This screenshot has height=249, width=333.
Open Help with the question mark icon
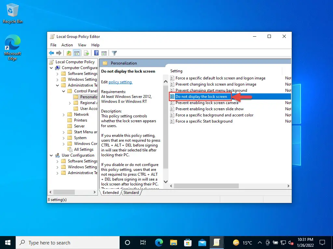coord(96,53)
